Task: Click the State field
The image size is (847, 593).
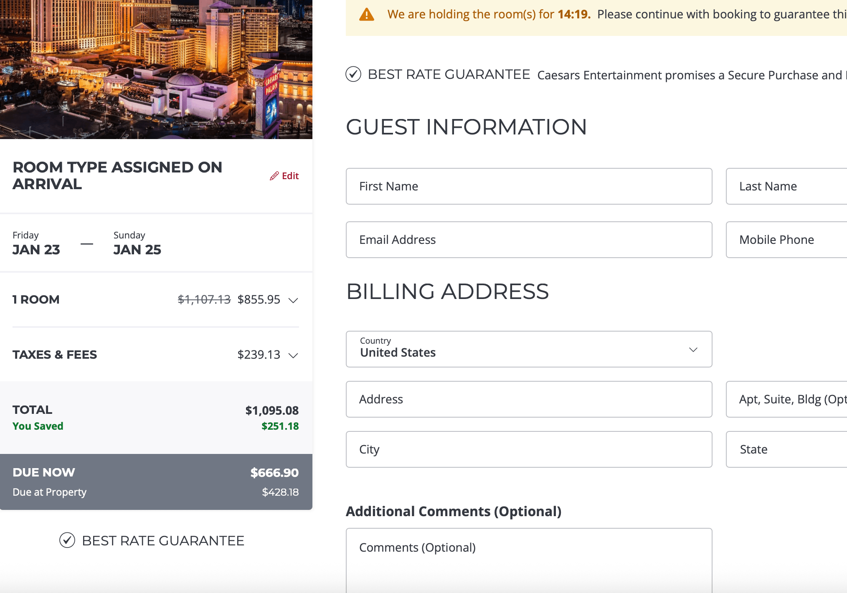Action: 786,449
